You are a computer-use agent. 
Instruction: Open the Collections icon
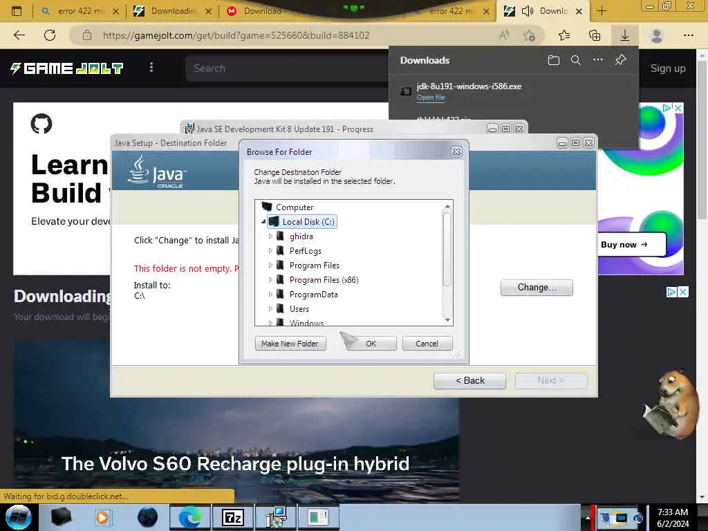(595, 35)
